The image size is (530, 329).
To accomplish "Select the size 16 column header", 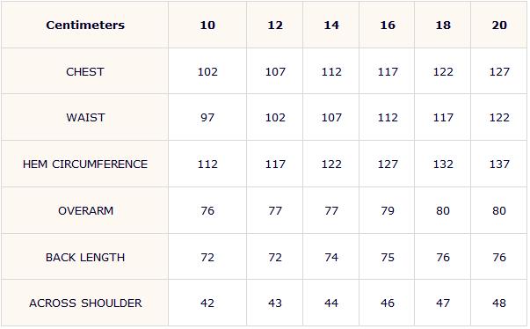I will click(388, 25).
